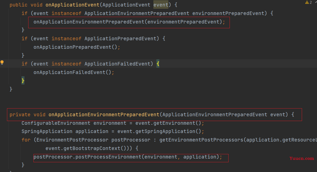
Task: Click the onApplicationEvent method name
Action: tap(72, 5)
